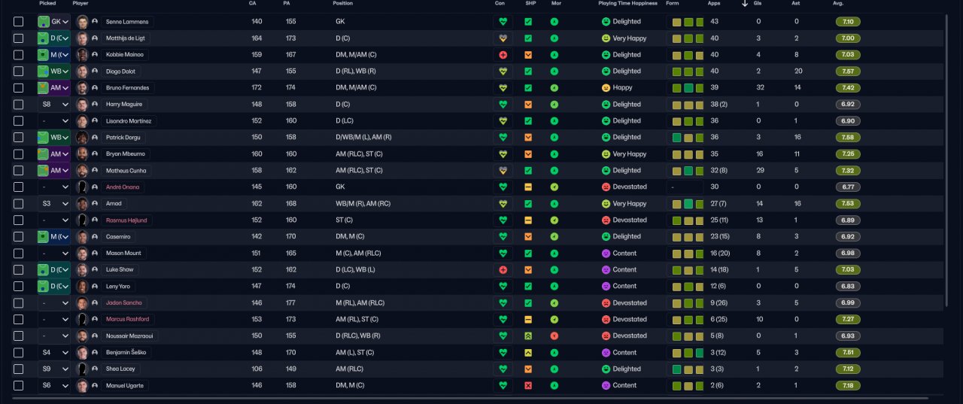Click Manuel Ugarte's red match sharpness icon
Image resolution: width=963 pixels, height=404 pixels.
[528, 386]
